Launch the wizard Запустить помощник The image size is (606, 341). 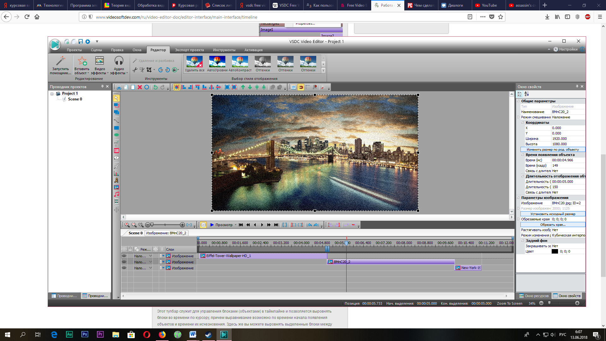tap(60, 65)
